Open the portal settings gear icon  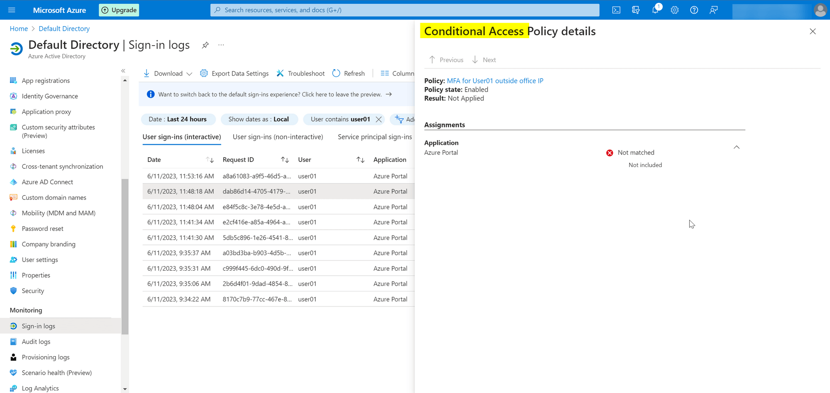coord(675,10)
